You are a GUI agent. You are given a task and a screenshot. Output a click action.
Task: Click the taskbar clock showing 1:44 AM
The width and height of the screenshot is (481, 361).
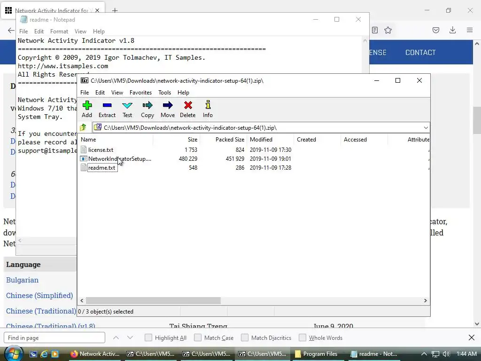[x=466, y=354]
